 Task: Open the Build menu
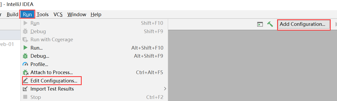tap(12, 14)
